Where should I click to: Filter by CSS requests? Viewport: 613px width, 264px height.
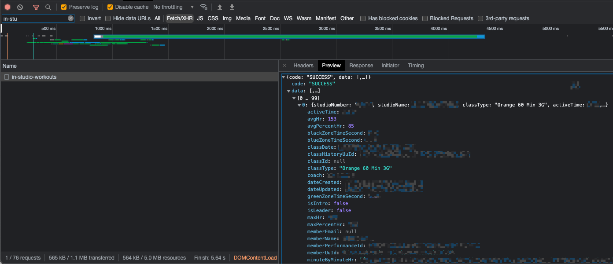213,18
